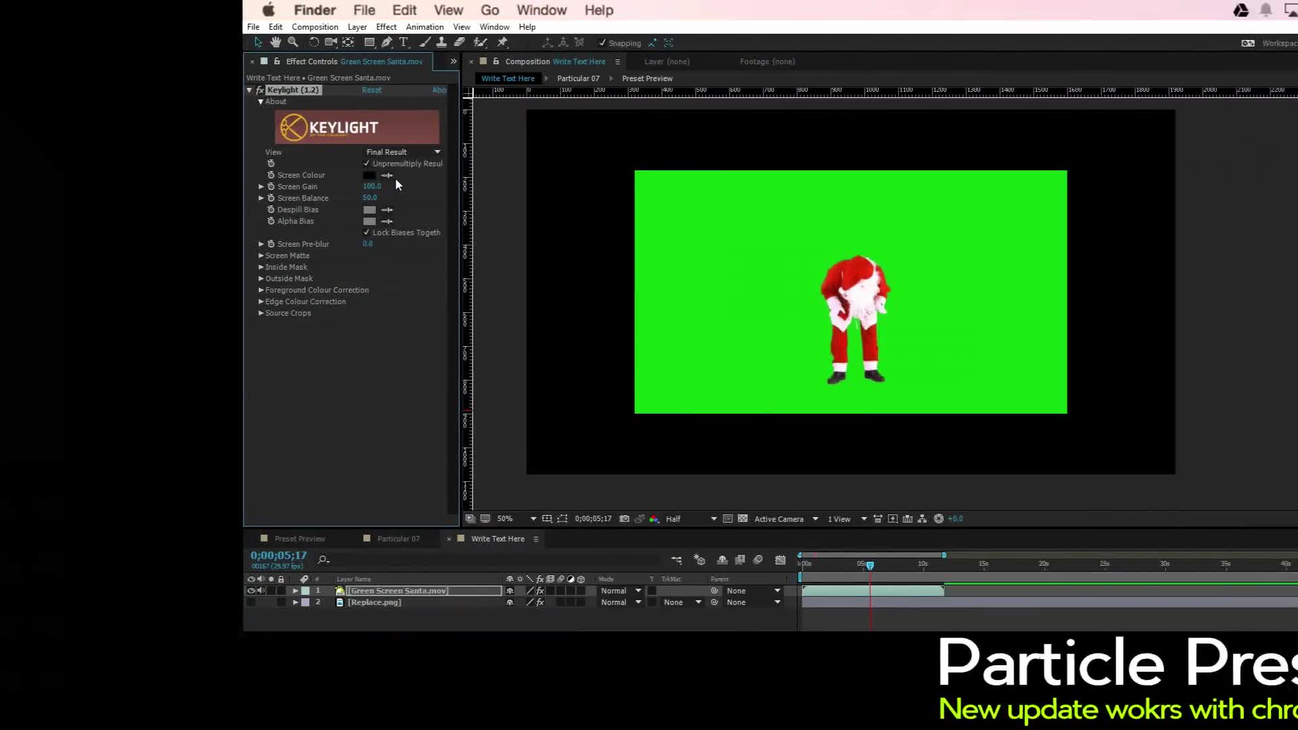Click the Alpha Bias colour swatch
Screen dimensions: 1298x730
[369, 221]
